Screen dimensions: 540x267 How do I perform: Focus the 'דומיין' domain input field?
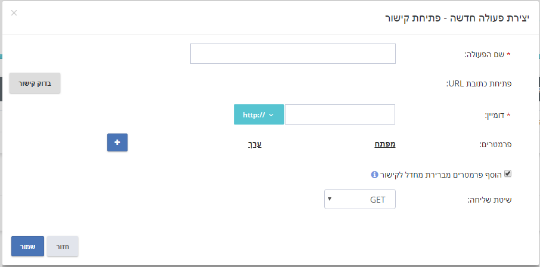(340, 114)
